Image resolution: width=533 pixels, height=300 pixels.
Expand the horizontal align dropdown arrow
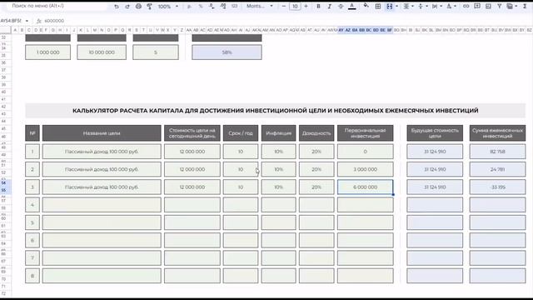tap(412, 7)
